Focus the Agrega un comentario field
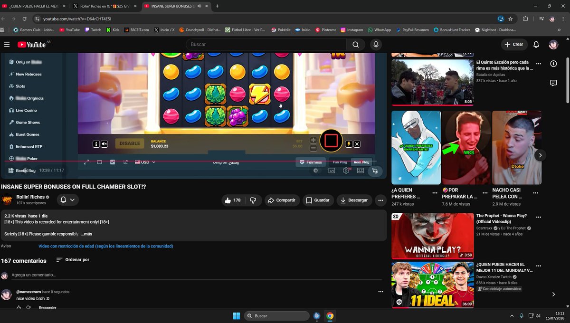Viewport: 570px width, 323px height. [x=197, y=275]
